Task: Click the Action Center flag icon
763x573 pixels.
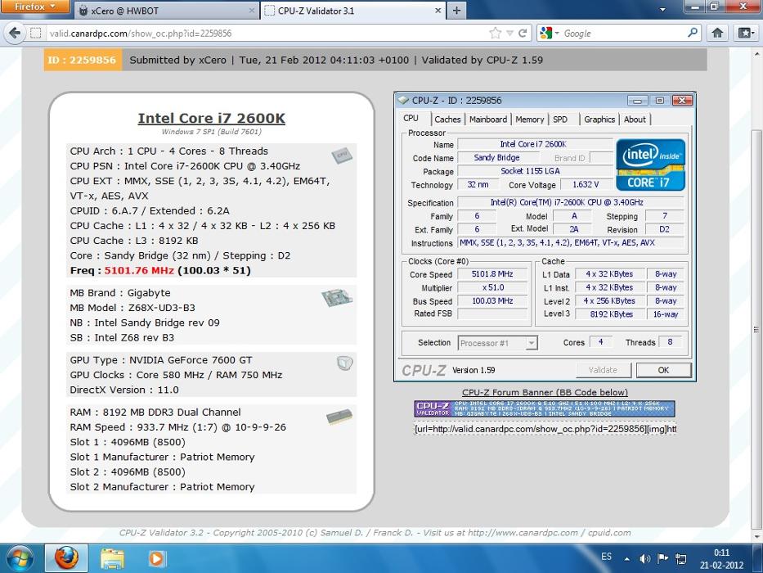Action: coord(662,559)
